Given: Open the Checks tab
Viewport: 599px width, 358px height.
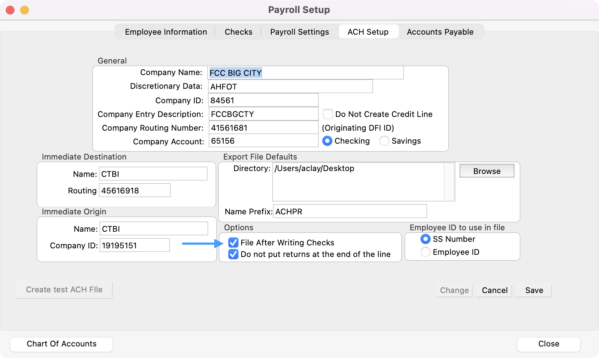Looking at the screenshot, I should pyautogui.click(x=238, y=32).
